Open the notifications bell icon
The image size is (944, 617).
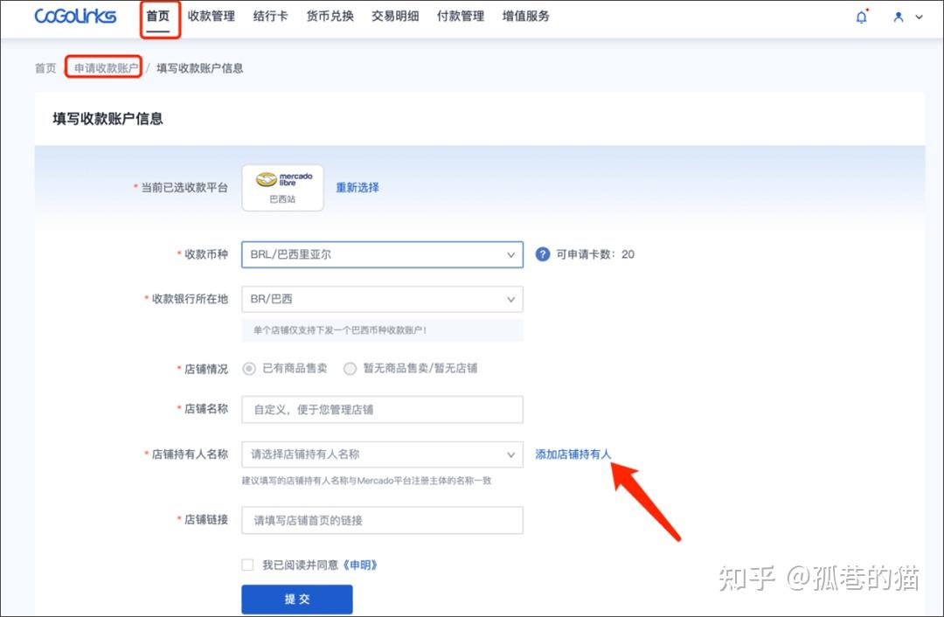[x=862, y=17]
